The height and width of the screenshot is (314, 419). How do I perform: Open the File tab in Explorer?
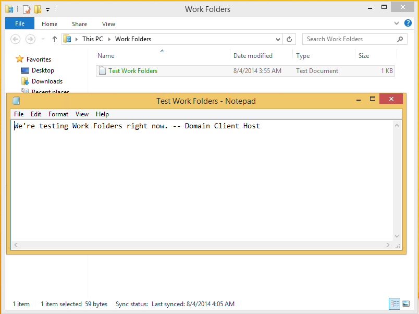coord(20,23)
